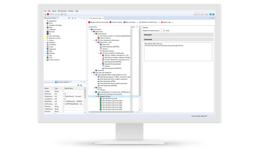Open Type dropdown for cardtext variable
This screenshot has width=259, height=150.
point(63,91)
